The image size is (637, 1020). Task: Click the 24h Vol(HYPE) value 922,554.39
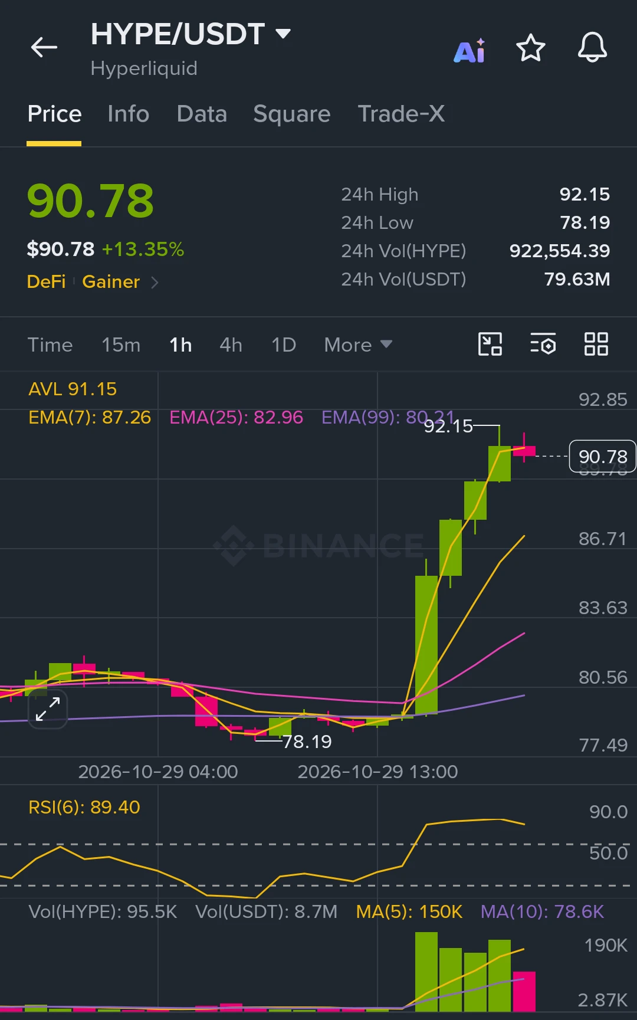560,251
